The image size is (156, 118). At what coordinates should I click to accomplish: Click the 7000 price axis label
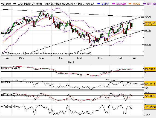[x=148, y=17]
